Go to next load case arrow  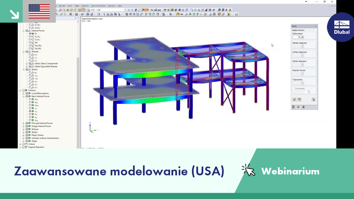pyautogui.click(x=132, y=10)
